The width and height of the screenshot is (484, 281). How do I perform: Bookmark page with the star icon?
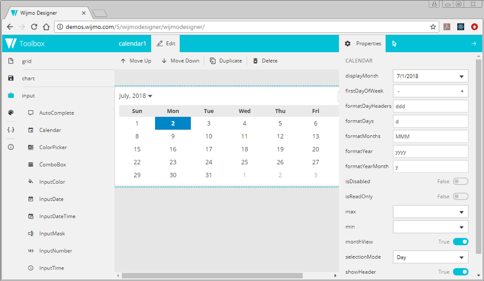click(x=433, y=27)
